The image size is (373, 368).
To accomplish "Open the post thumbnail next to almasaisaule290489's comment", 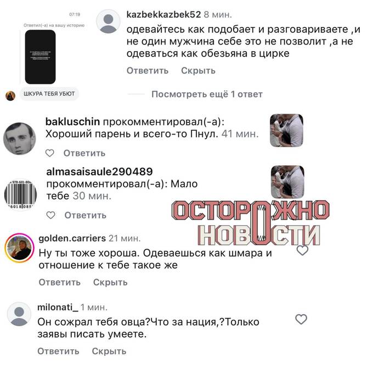I will 287,182.
